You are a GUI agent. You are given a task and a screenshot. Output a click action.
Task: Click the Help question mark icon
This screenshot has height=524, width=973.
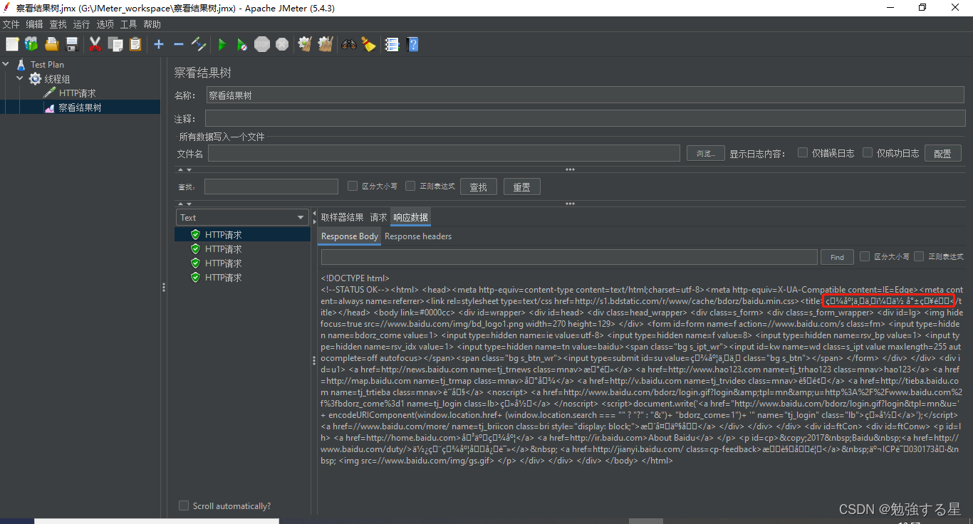[x=412, y=44]
